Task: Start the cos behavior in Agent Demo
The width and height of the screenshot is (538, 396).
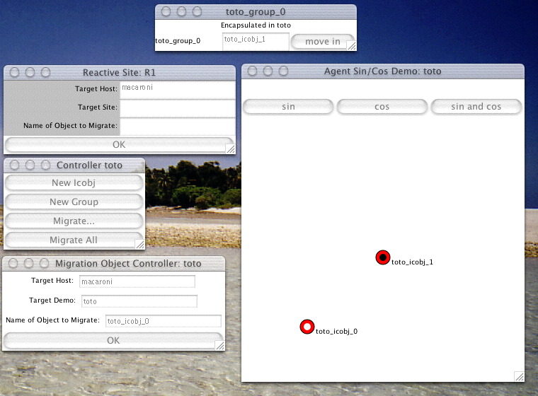Action: coord(382,107)
